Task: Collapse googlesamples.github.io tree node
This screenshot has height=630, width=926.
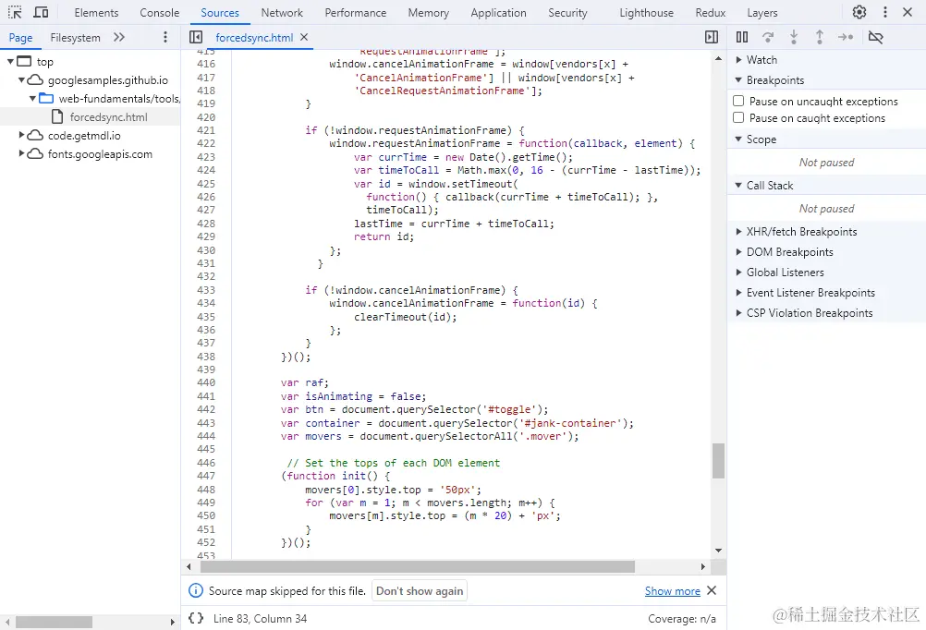Action: pyautogui.click(x=21, y=79)
